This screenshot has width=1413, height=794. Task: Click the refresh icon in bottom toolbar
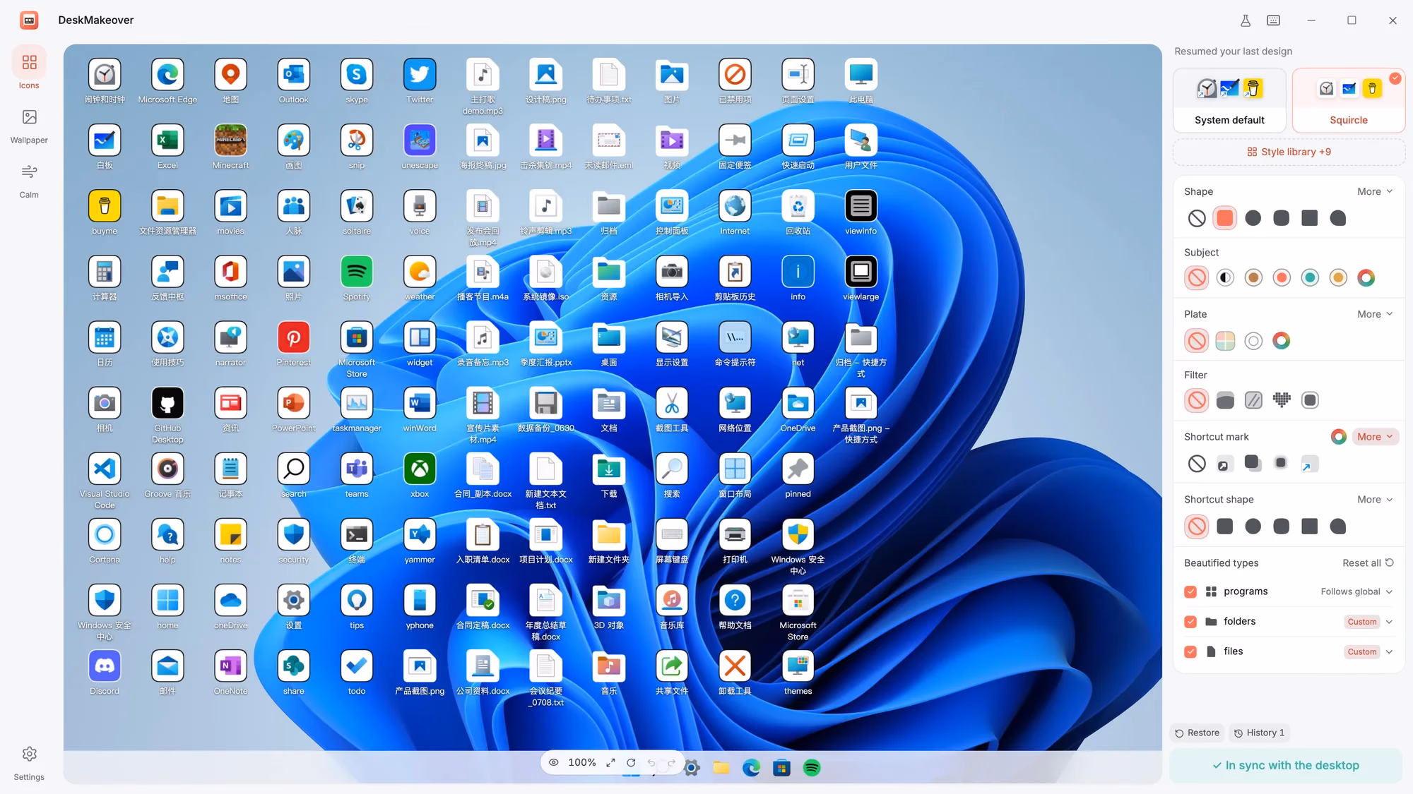pos(631,762)
